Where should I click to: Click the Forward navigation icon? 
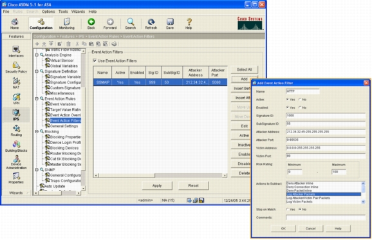pos(110,24)
